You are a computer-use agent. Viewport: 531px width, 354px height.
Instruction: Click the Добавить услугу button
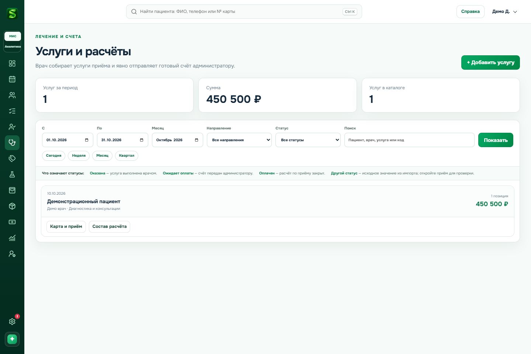[490, 62]
